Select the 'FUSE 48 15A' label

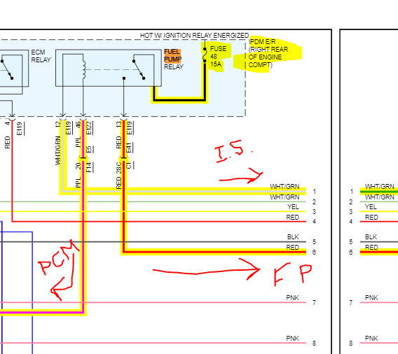218,56
